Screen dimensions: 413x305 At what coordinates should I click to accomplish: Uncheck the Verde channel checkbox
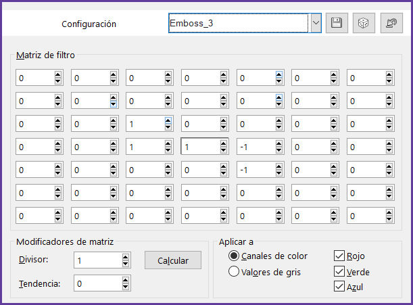coord(339,271)
